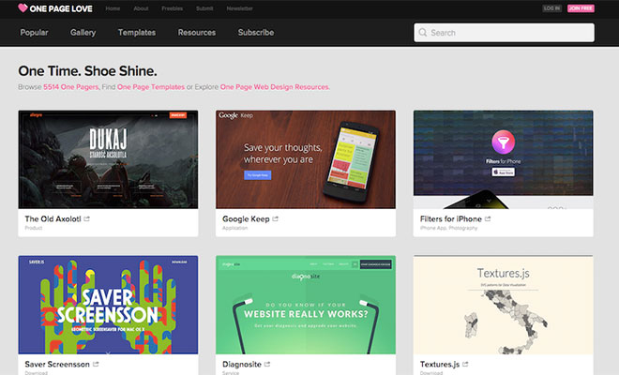Click the search magnifier icon

422,33
